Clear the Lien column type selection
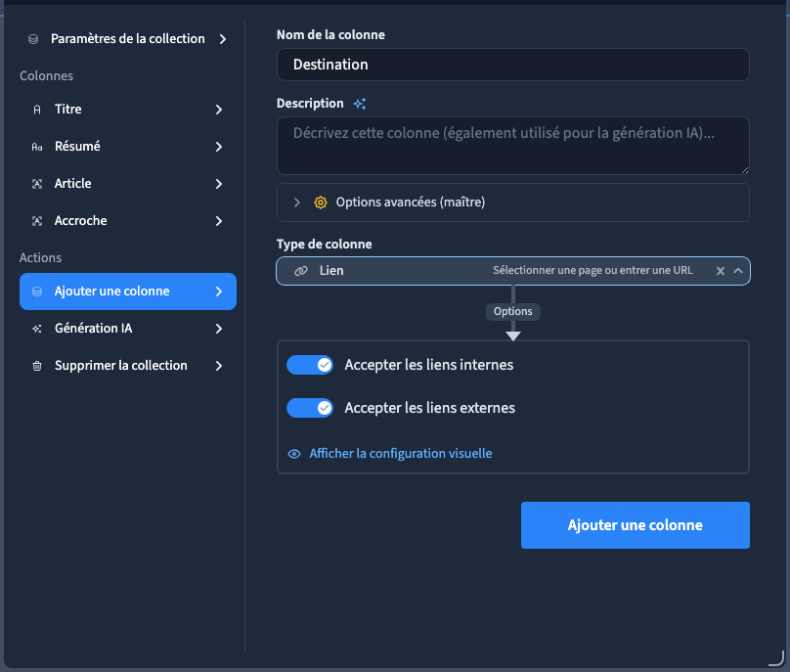Screen dimensions: 790x672 click(721, 271)
